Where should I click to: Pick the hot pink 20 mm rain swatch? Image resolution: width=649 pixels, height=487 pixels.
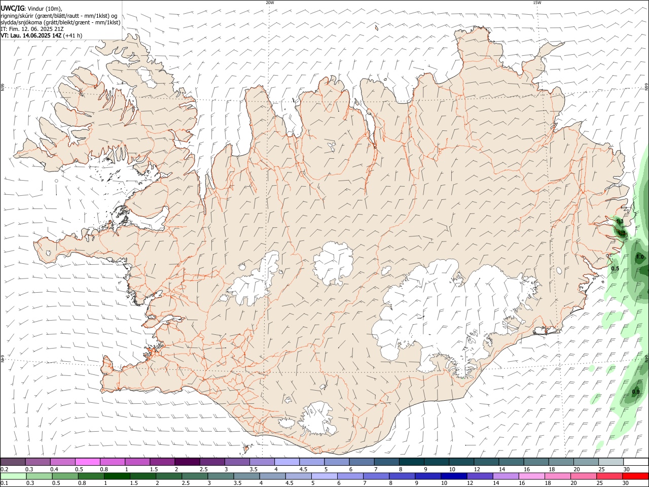pyautogui.click(x=584, y=476)
